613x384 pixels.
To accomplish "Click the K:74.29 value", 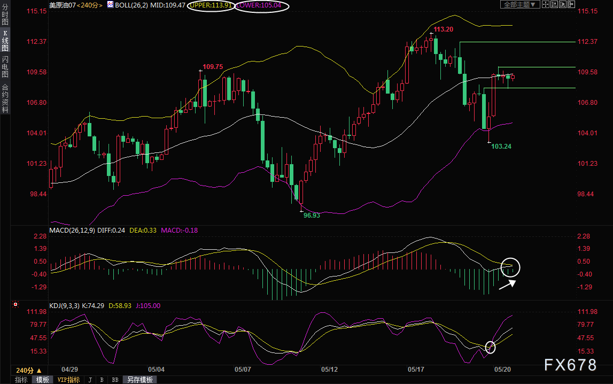I will click(x=93, y=306).
